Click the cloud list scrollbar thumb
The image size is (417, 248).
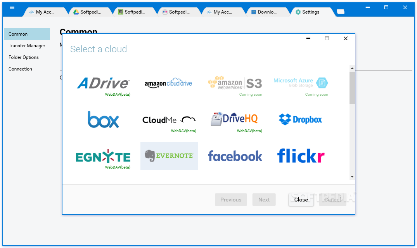tap(352, 88)
